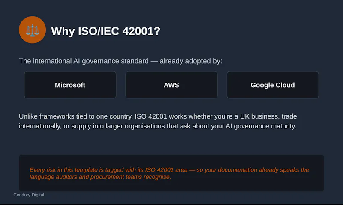Click the 'Why ISO/IEC 42001?' heading
Screen dimensions: 343x205
(105, 31)
